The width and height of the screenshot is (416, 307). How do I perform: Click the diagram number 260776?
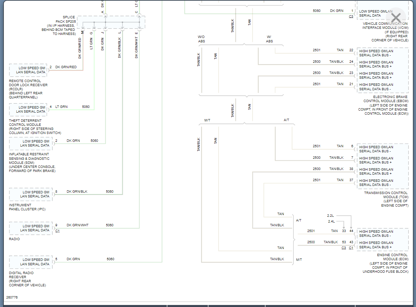tap(12, 298)
